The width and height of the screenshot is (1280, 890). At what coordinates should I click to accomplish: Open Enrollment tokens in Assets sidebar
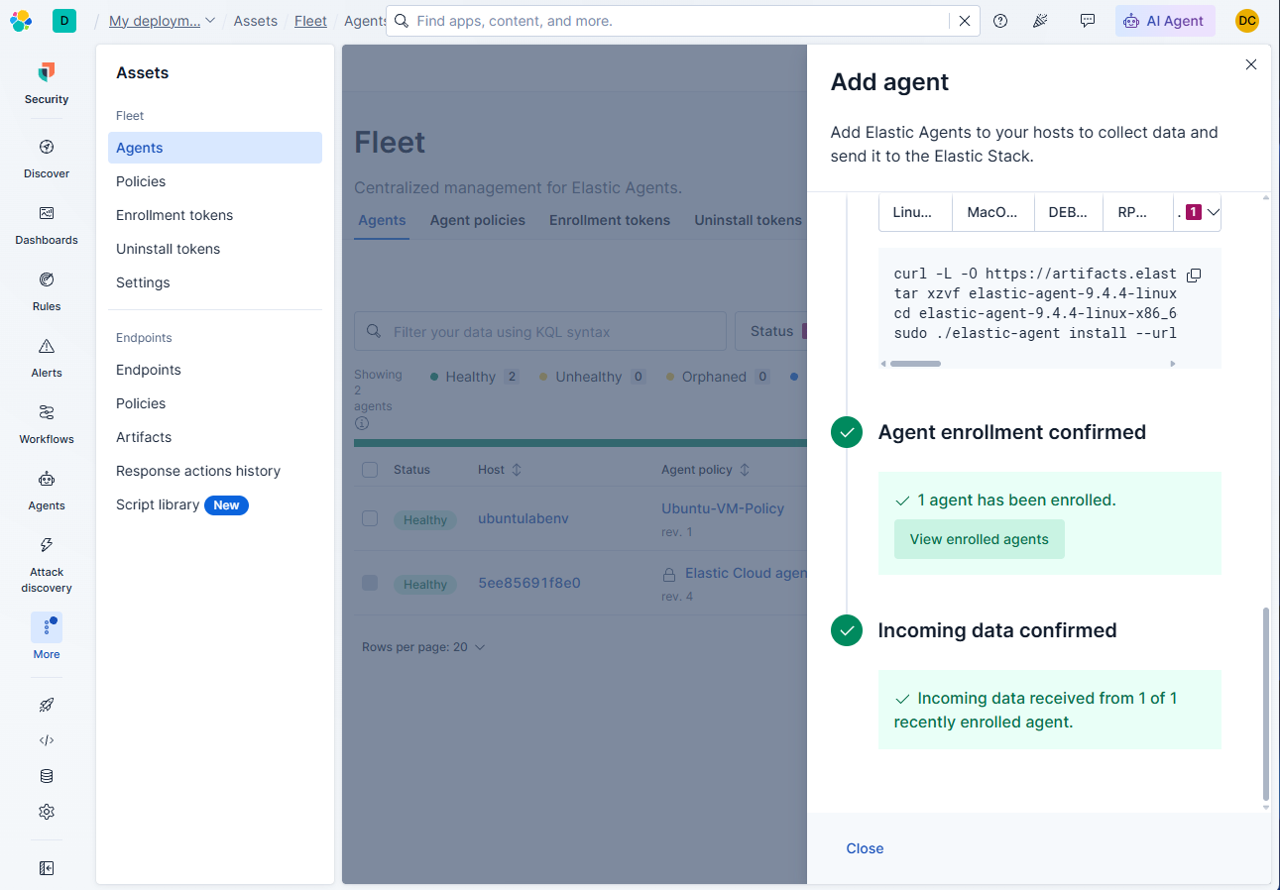[175, 215]
